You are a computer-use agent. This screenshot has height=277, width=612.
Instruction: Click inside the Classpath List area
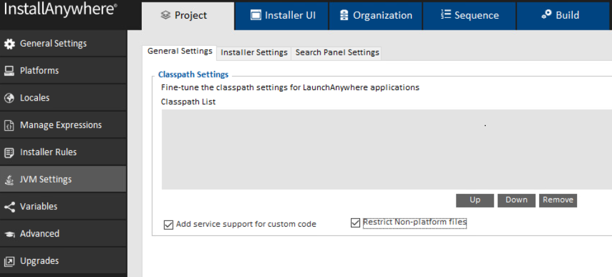[386, 150]
